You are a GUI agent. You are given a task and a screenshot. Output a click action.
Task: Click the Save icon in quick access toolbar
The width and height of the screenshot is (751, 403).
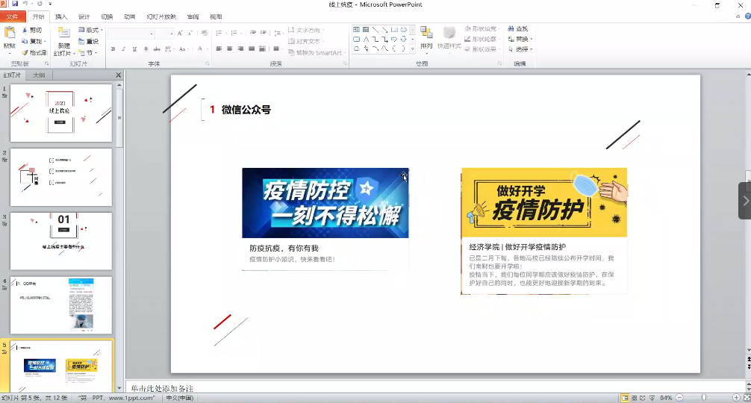coord(14,4)
